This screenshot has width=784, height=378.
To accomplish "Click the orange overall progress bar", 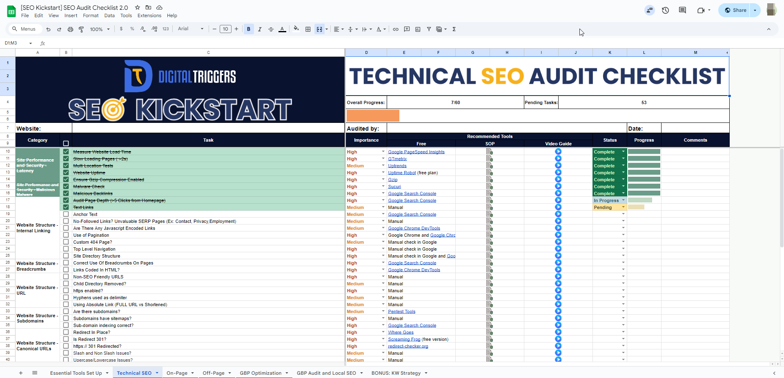I will [373, 116].
